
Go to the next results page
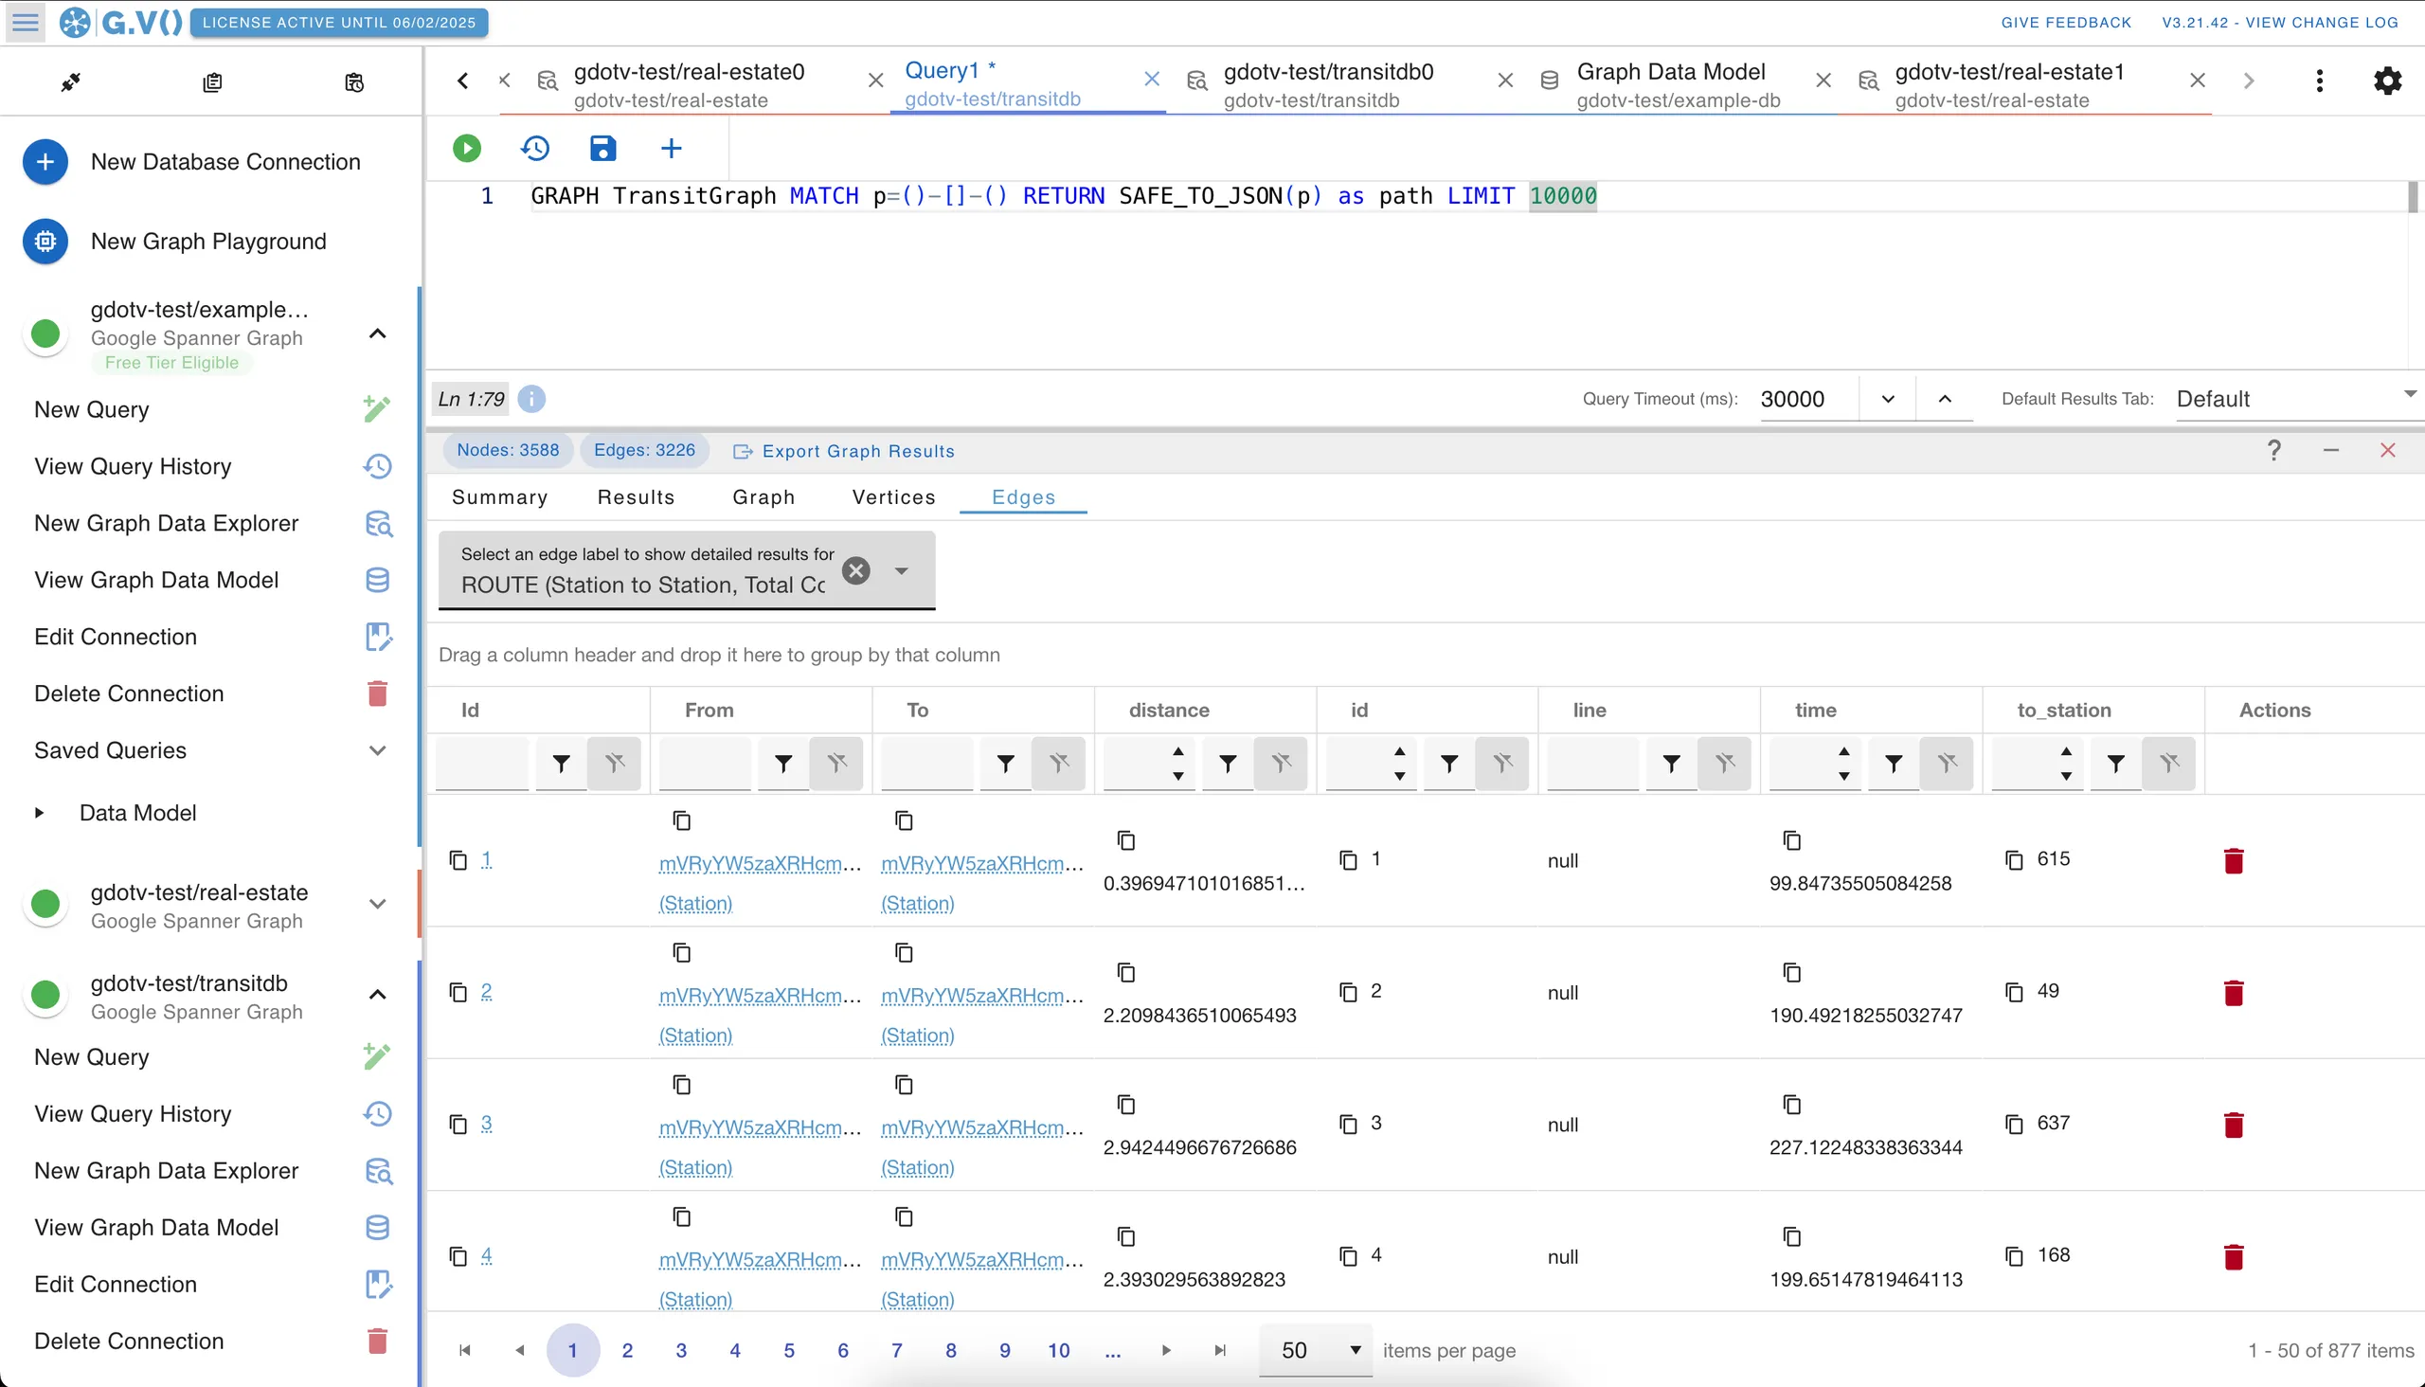(x=1166, y=1350)
